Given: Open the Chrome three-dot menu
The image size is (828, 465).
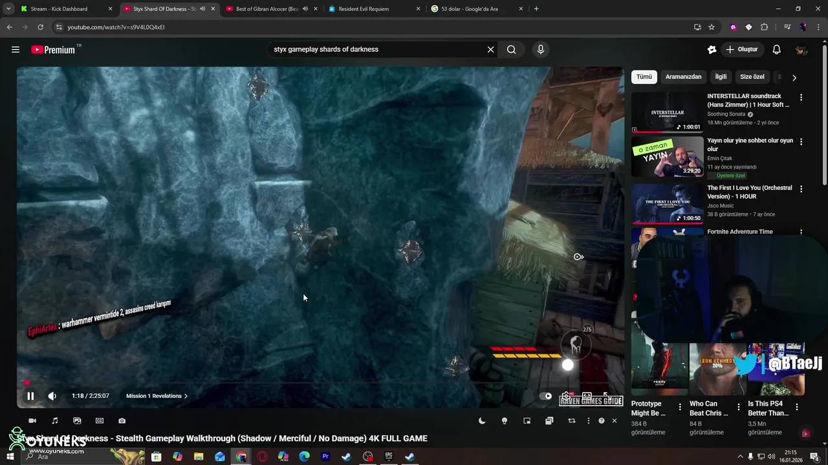Looking at the screenshot, I should [818, 27].
